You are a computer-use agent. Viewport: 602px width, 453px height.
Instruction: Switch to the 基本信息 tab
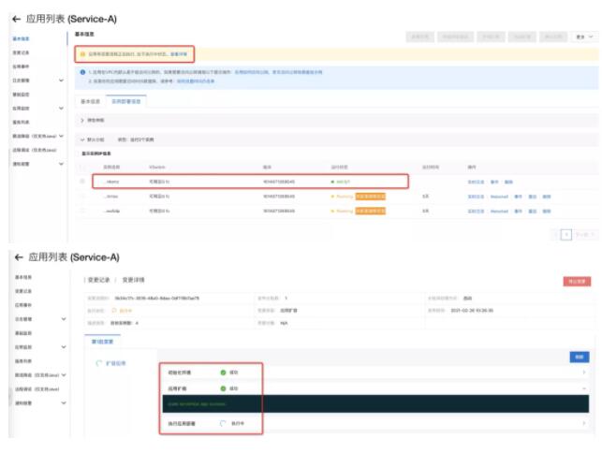pyautogui.click(x=92, y=100)
